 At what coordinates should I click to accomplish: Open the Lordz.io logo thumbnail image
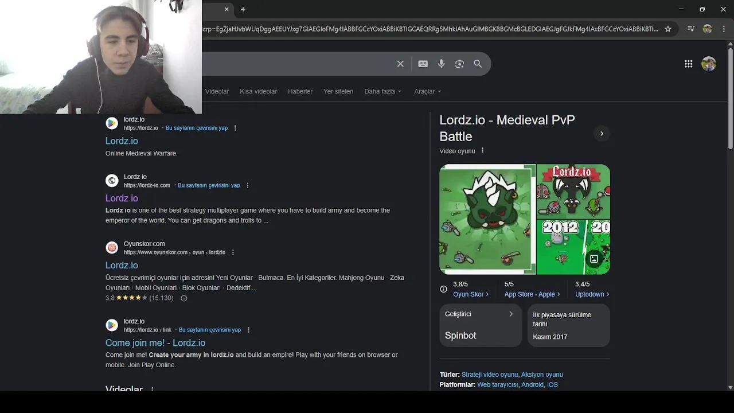(x=573, y=192)
